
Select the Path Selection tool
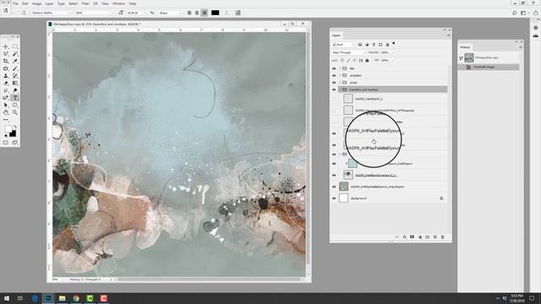[x=6, y=105]
